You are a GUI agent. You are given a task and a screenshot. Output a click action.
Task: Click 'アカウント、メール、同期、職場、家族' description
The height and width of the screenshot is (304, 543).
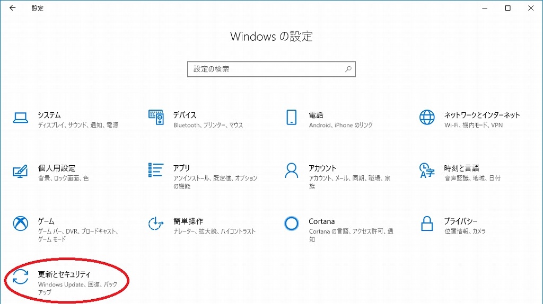[x=350, y=182]
